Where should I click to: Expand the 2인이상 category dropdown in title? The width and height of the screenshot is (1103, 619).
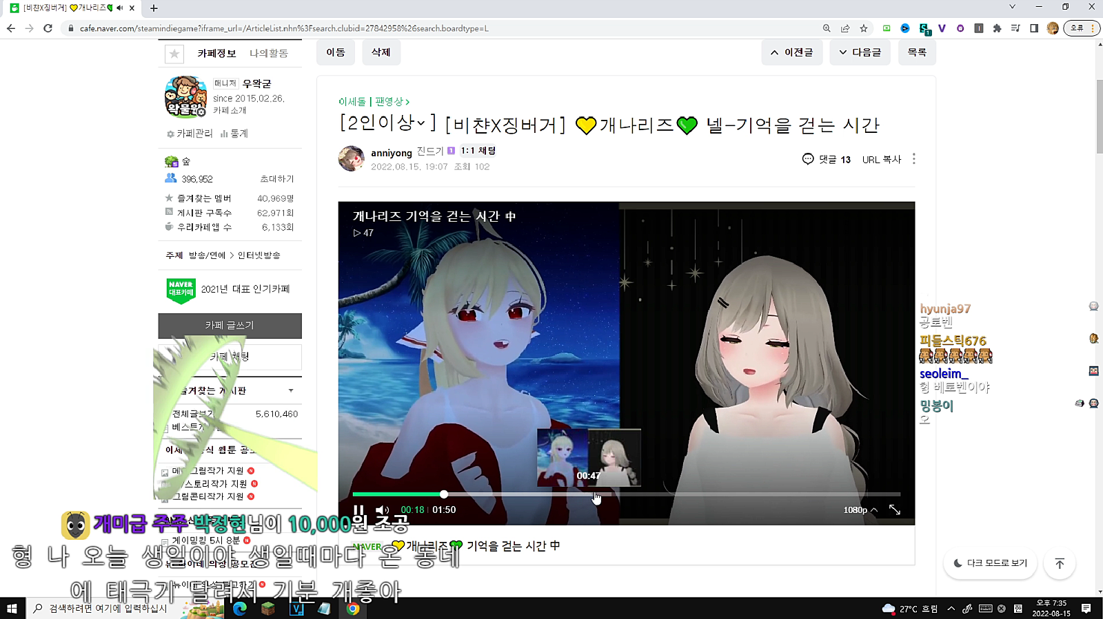pos(388,123)
